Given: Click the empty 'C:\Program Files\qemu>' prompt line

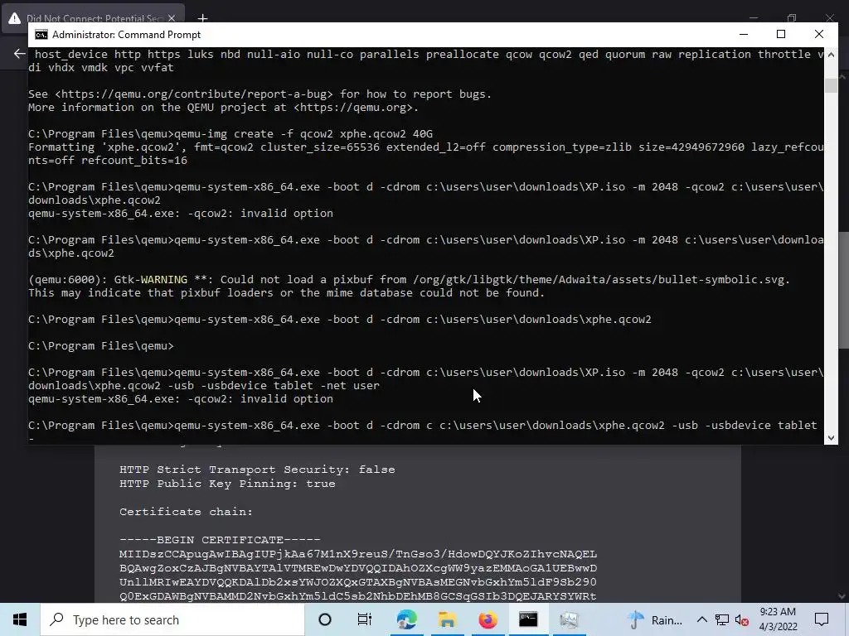Looking at the screenshot, I should (101, 345).
